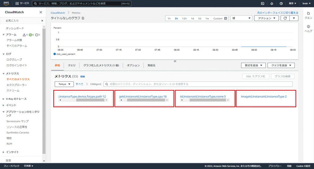Image resolution: width=314 pixels, height=169 pixels.
Task: Open the notifications bell icon
Action: [x=272, y=3]
